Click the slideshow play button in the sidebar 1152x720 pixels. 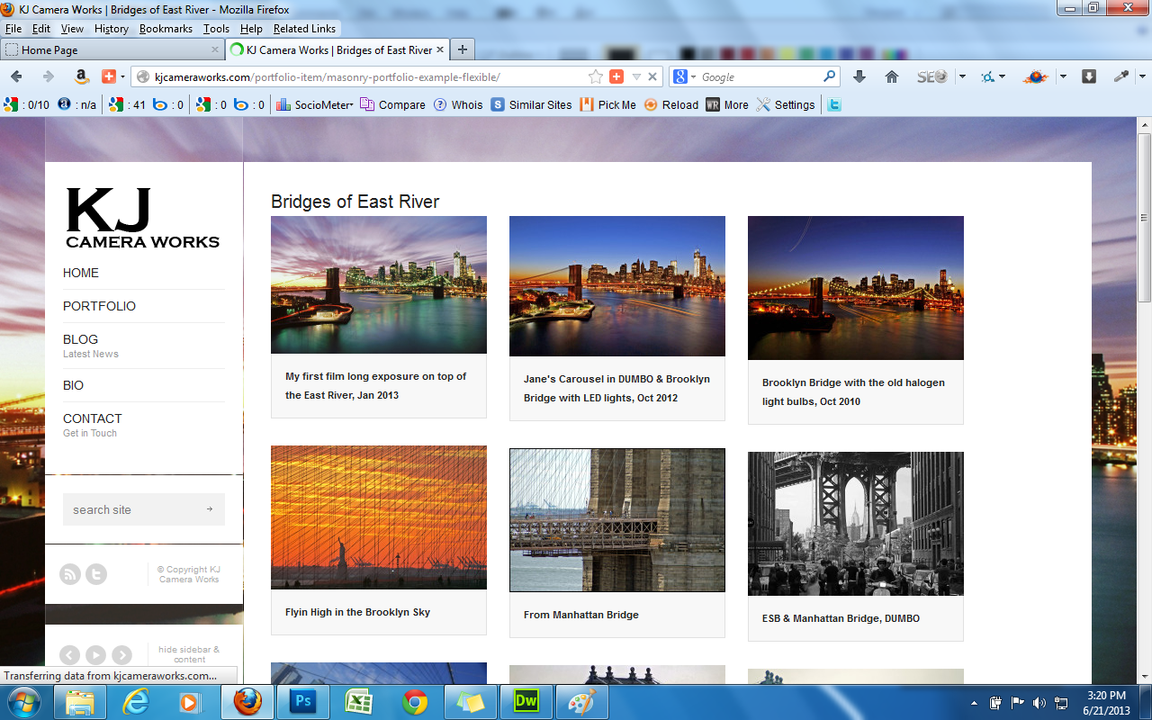pos(95,655)
